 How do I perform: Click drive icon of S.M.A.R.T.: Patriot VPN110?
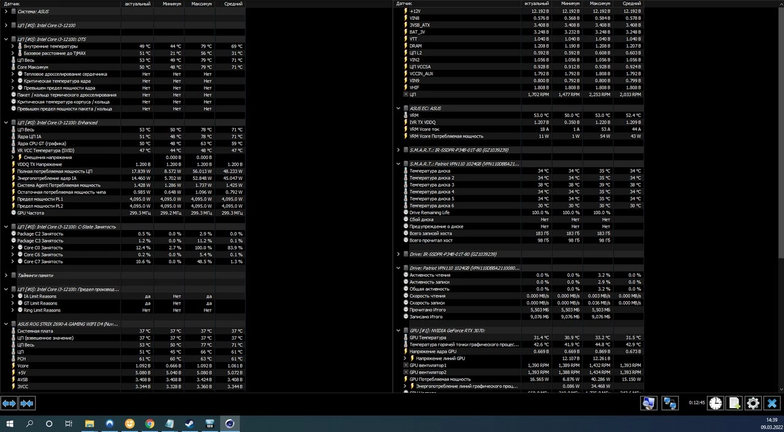(x=405, y=164)
